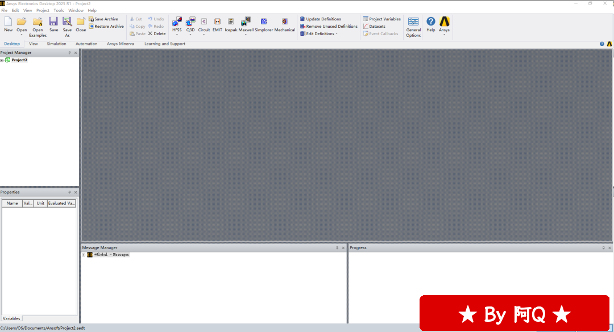Click the Ansys logo icon
The height and width of the screenshot is (332, 614).
click(444, 22)
